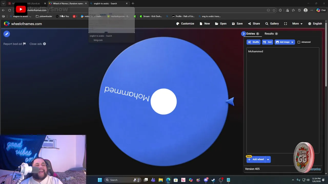The image size is (328, 184).
Task: Open a new browser tab
Action: [x=133, y=4]
